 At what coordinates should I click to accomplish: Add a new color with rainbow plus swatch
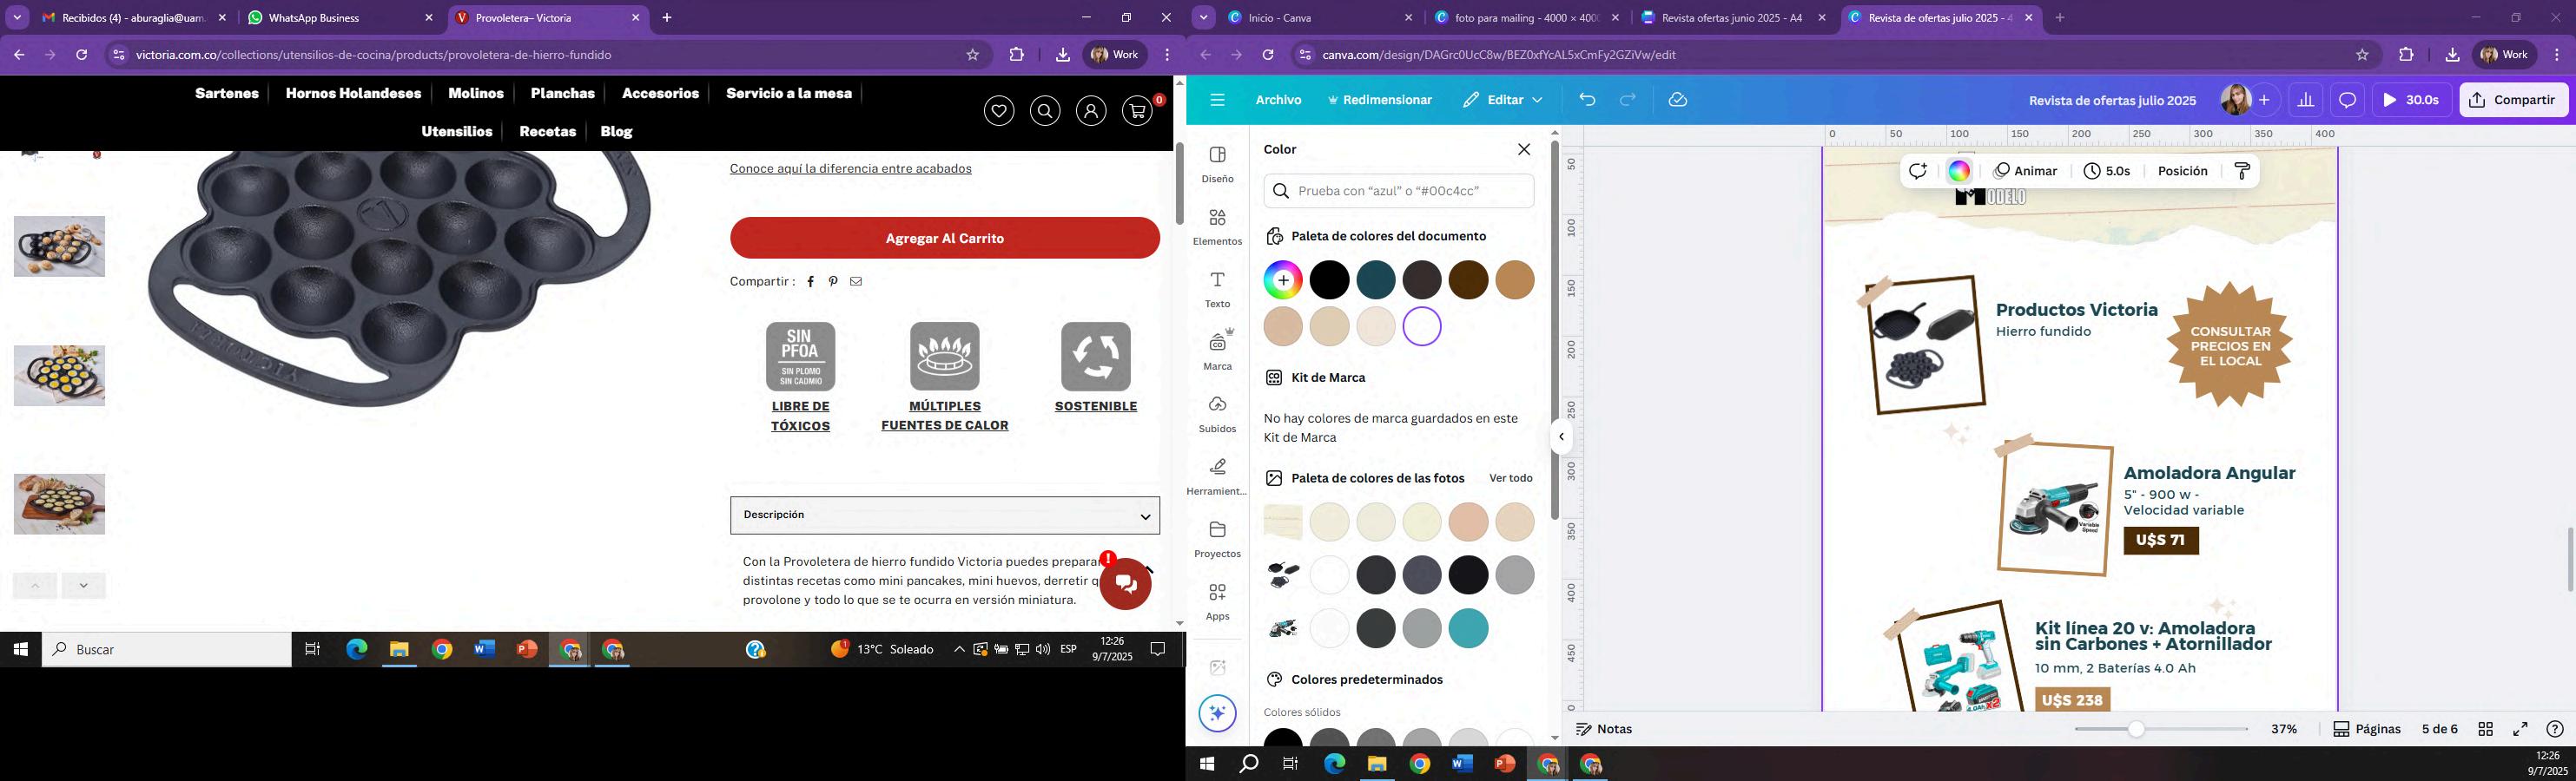pyautogui.click(x=1283, y=280)
